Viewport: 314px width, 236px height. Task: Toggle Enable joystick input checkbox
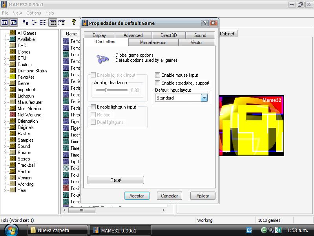pos(93,75)
